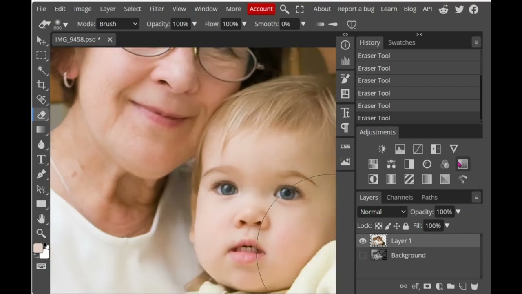
Task: Select the Zoom tool
Action: tap(41, 233)
